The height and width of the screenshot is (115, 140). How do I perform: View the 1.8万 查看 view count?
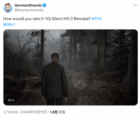click(58, 112)
